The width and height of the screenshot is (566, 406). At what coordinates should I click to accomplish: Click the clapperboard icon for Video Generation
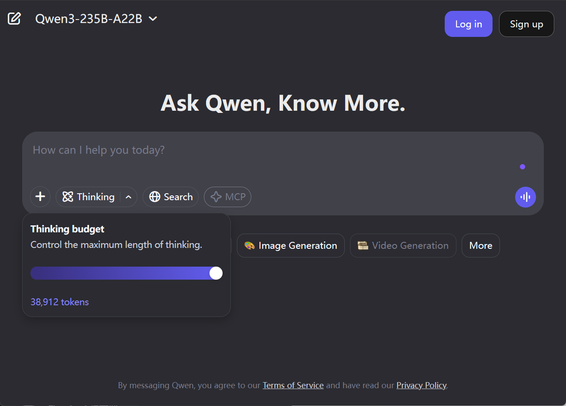363,246
